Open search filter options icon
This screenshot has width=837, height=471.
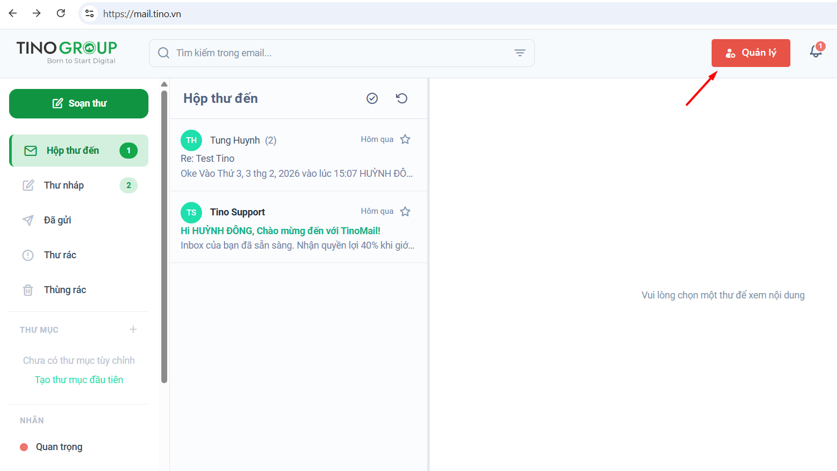(519, 53)
